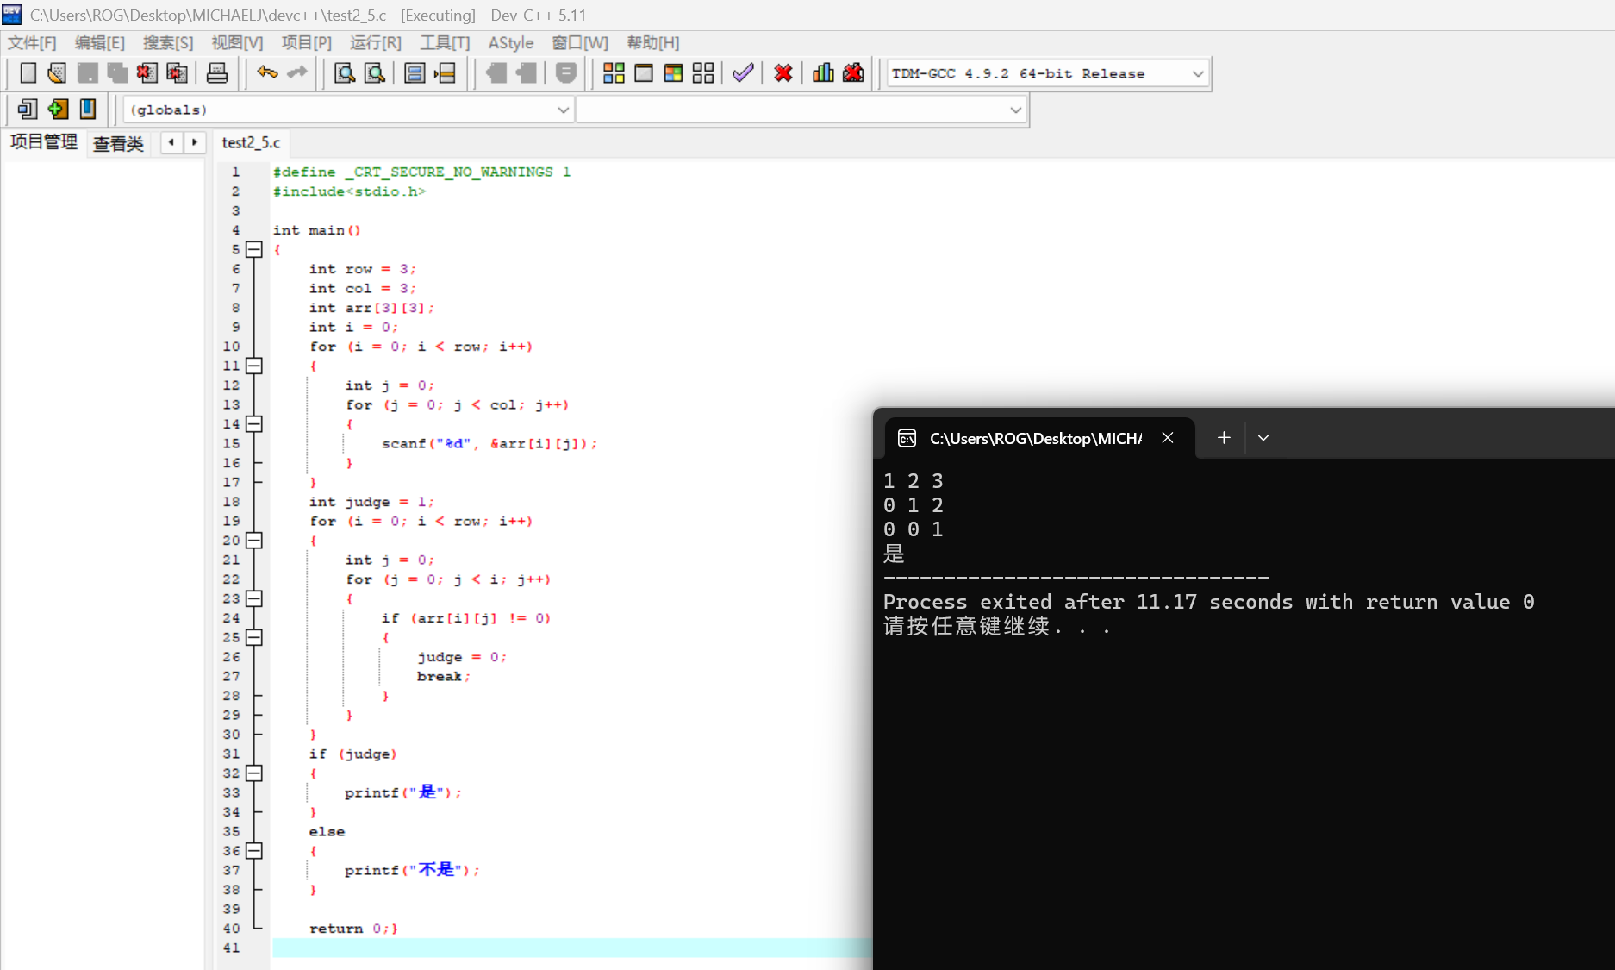Collapse the code fold at line 11

pyautogui.click(x=253, y=366)
